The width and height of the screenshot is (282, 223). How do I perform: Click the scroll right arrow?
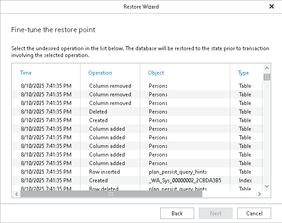[259, 194]
